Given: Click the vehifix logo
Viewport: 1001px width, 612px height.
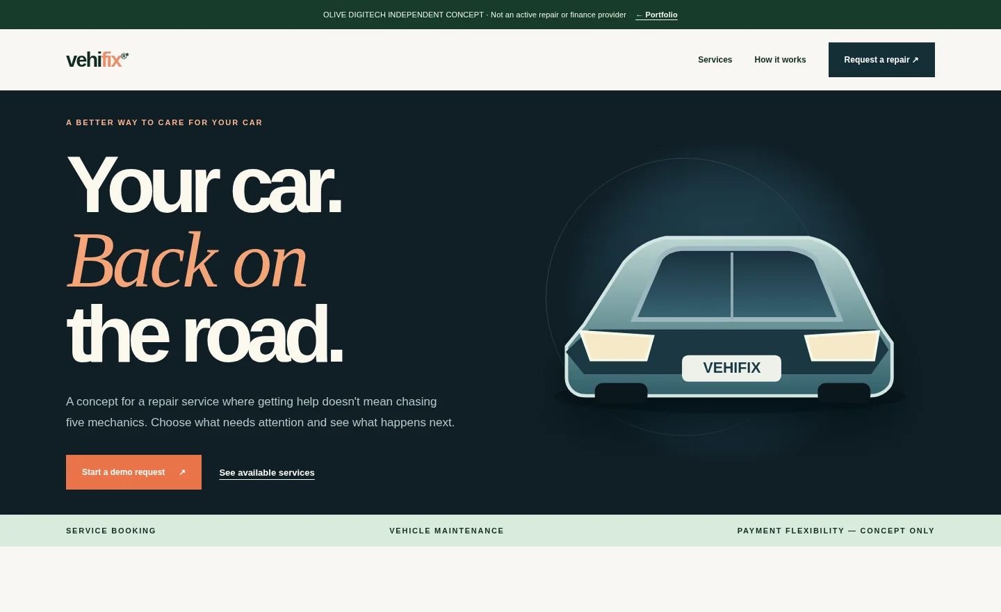Looking at the screenshot, I should point(97,60).
